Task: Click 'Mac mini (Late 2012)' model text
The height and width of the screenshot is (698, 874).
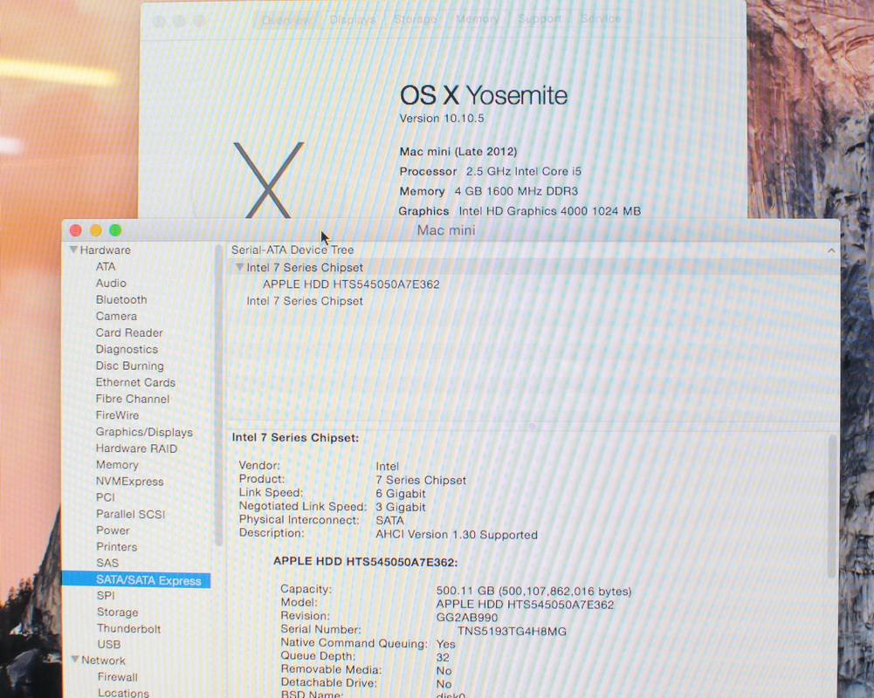Action: 458,152
